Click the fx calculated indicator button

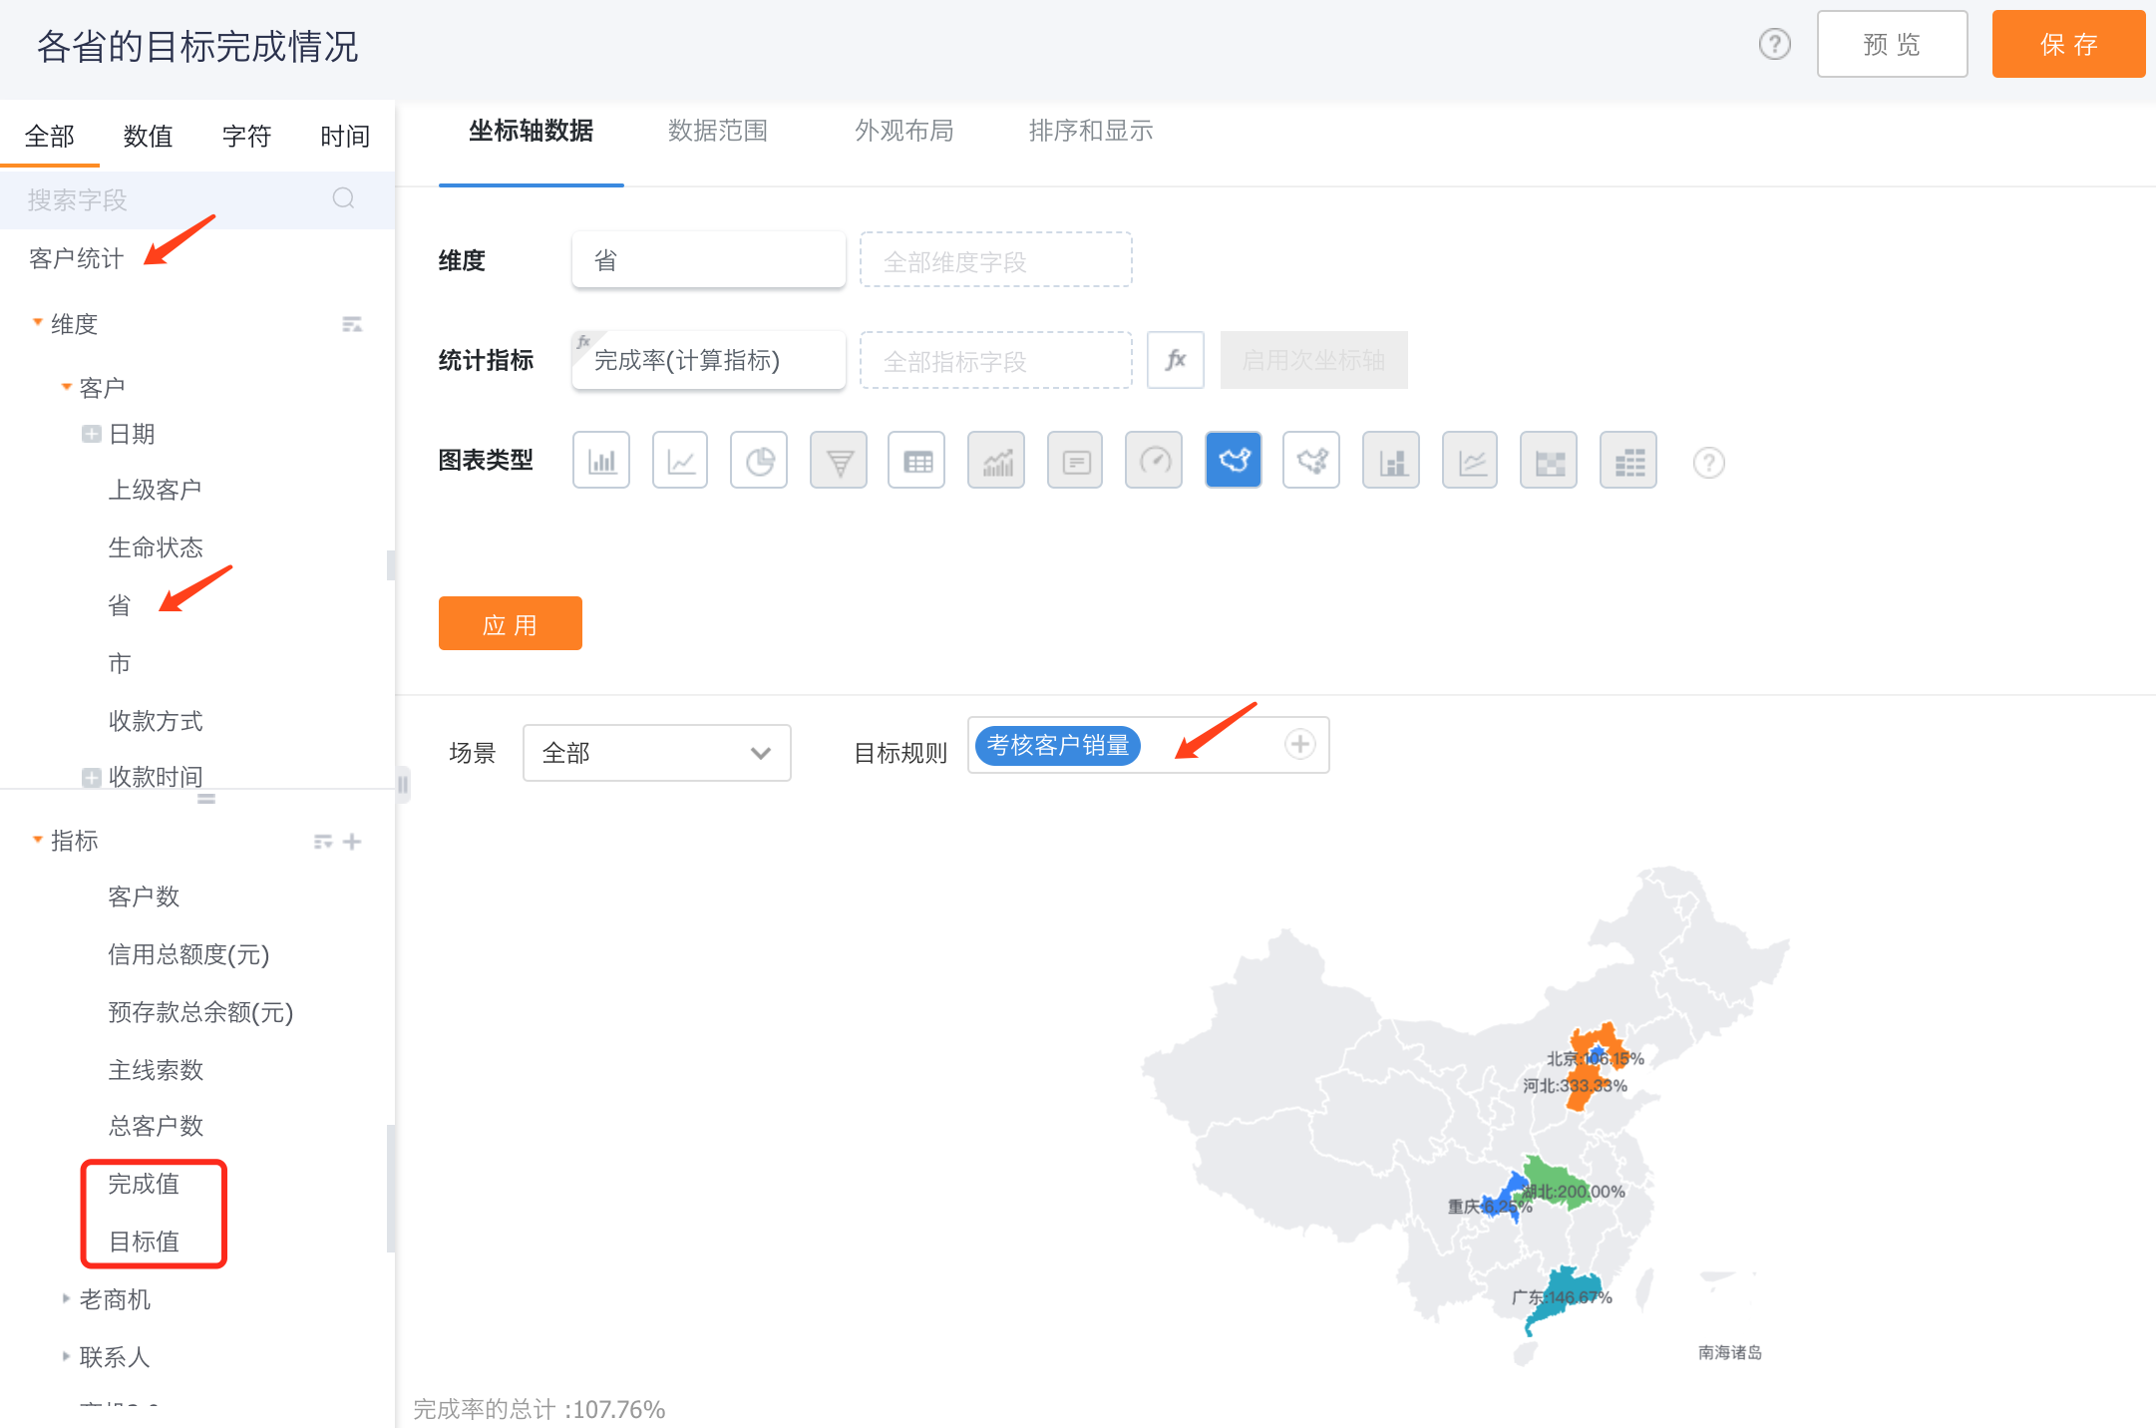(x=1176, y=360)
